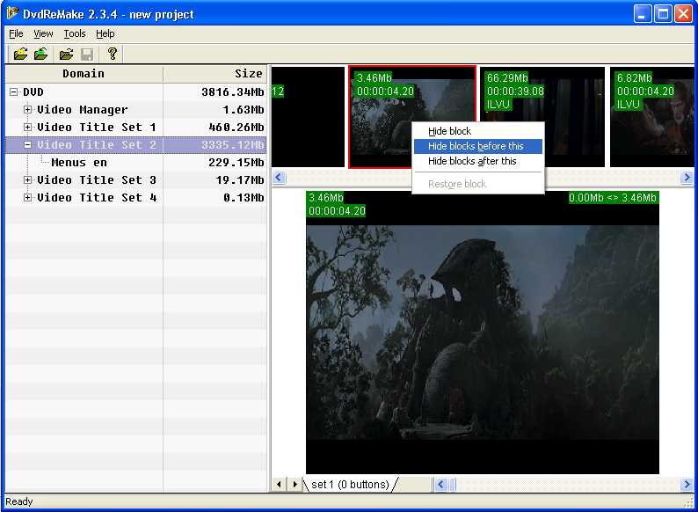Minimize the DvdReMake window

coord(642,14)
